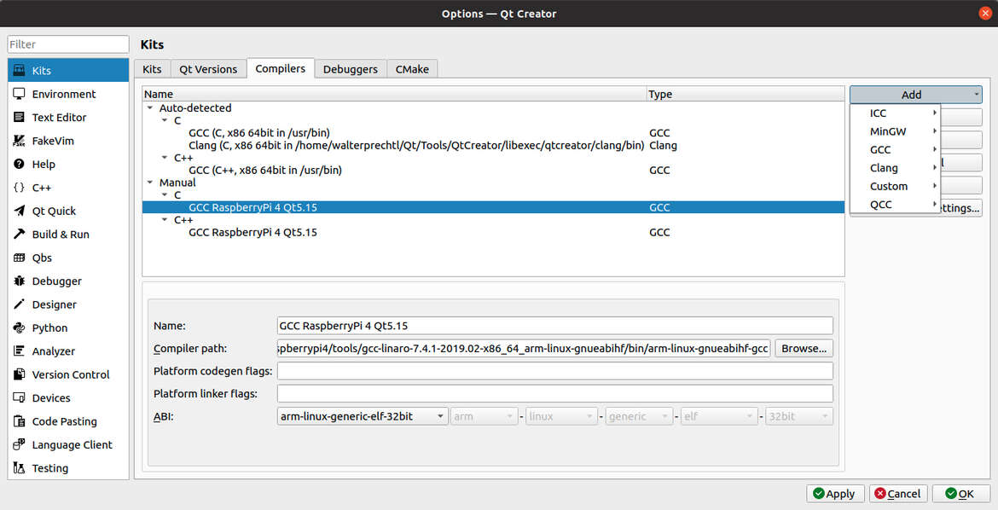Select the Compilers tab

pos(281,68)
